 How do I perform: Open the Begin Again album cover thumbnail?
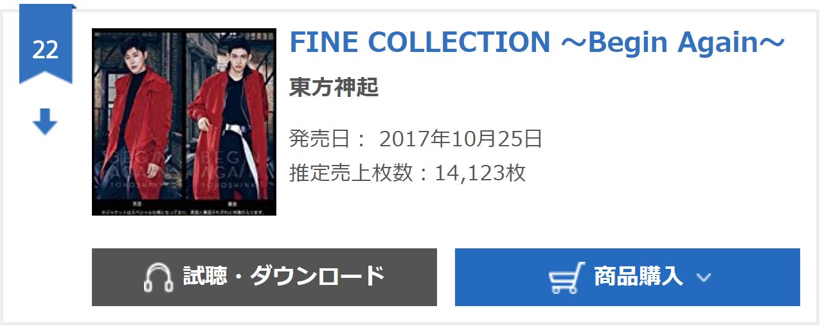click(x=184, y=122)
